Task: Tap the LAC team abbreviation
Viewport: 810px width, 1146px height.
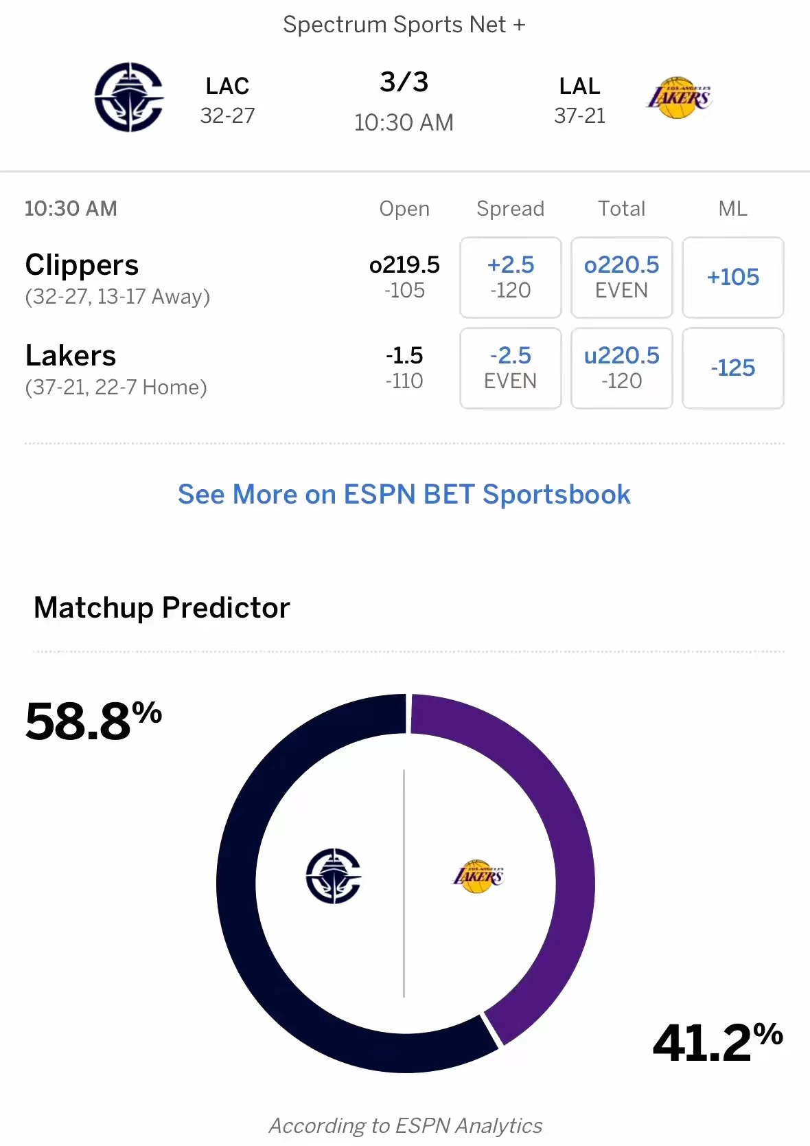Action: (227, 86)
